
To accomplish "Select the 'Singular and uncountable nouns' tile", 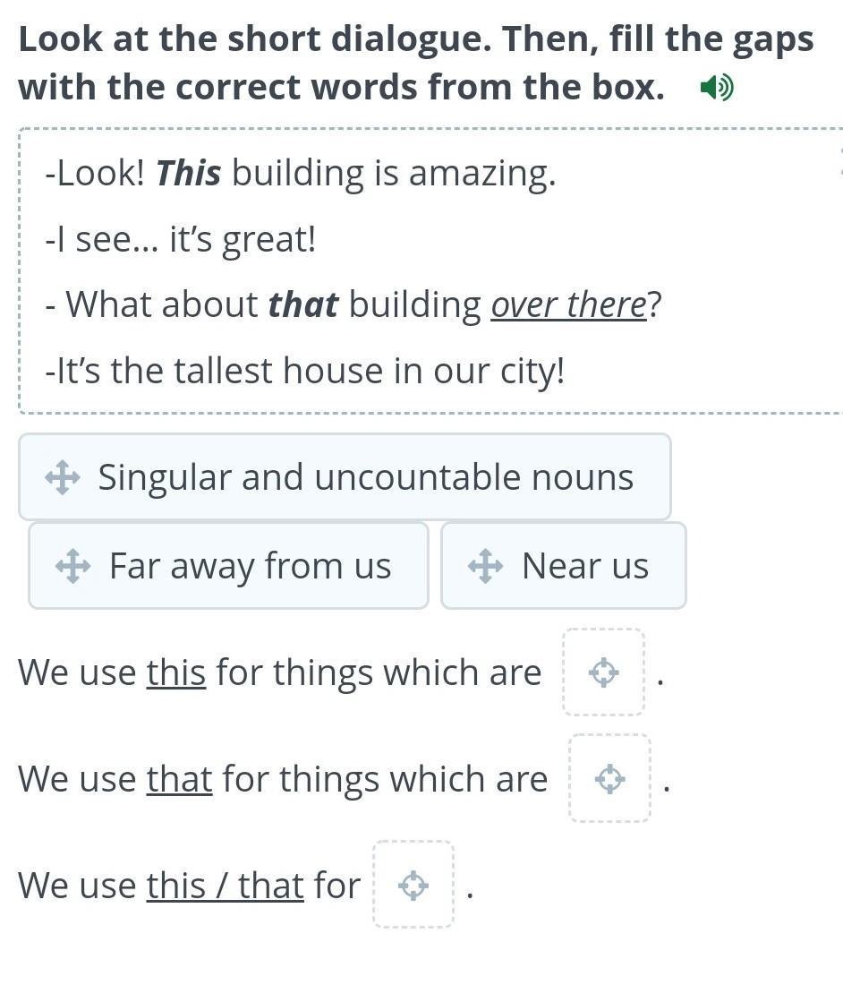I will [x=345, y=476].
